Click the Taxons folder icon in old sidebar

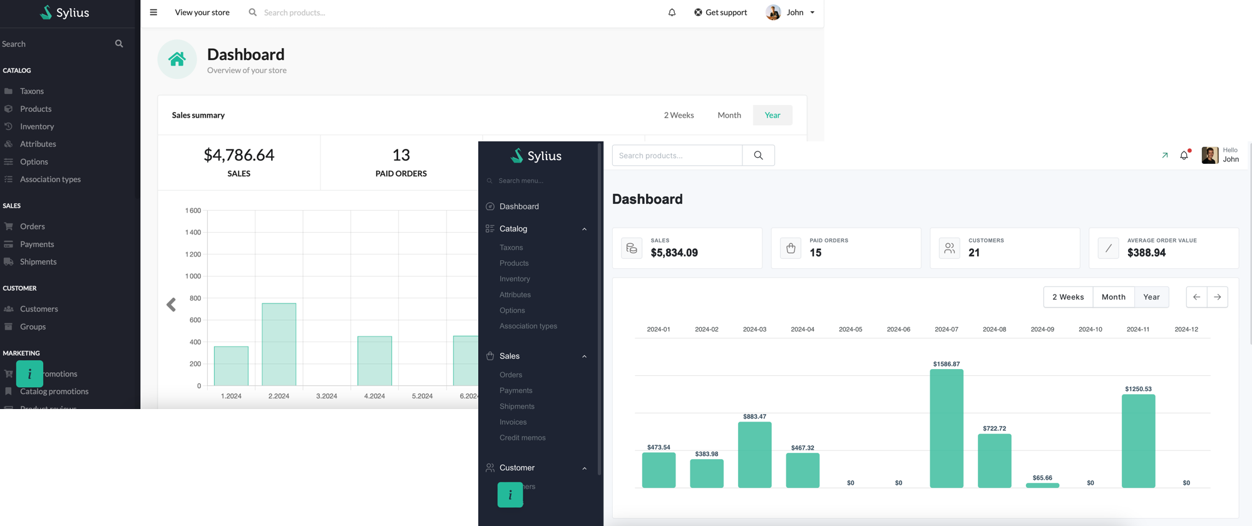click(9, 91)
